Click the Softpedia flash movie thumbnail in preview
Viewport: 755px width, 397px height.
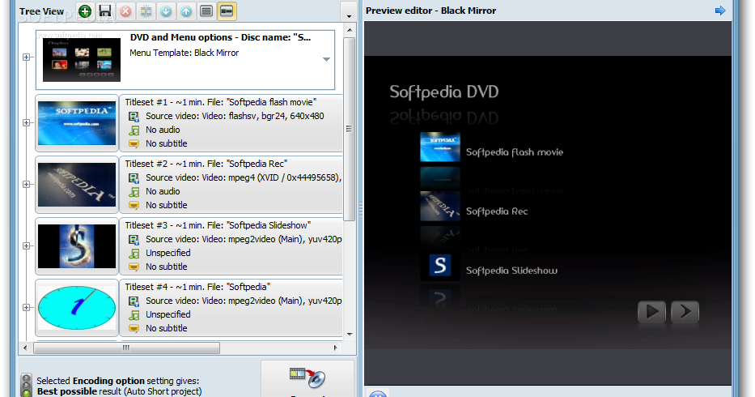click(440, 147)
